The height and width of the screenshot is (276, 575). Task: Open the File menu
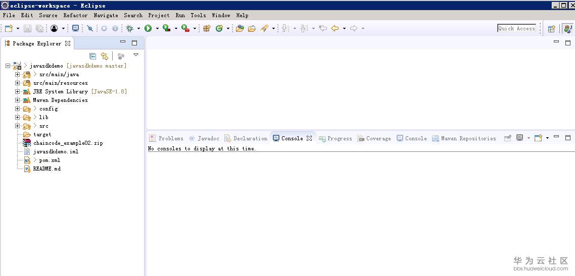pos(9,15)
